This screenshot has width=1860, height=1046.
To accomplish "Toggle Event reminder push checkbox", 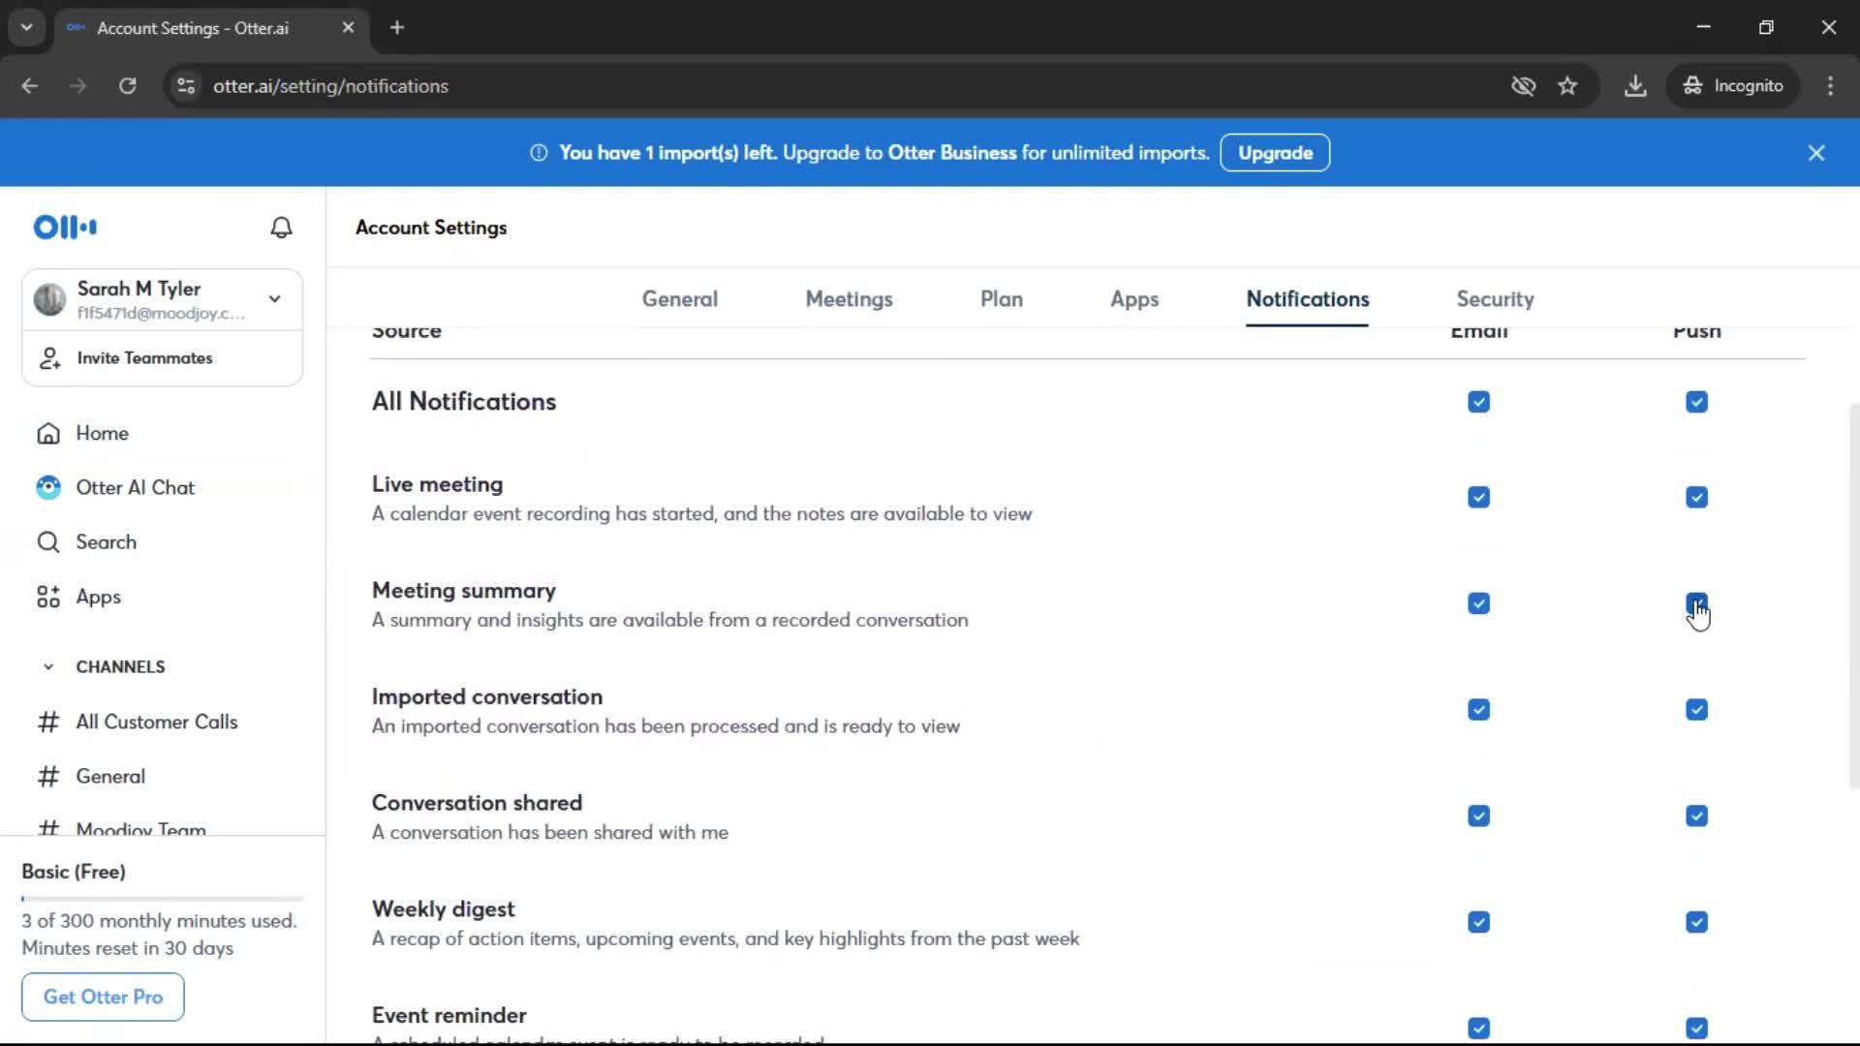I will coord(1696,1029).
